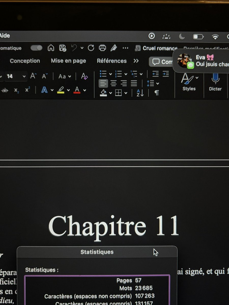The image size is (229, 305).
Task: Open the numbered list dropdown arrow
Action: pyautogui.click(x=126, y=74)
